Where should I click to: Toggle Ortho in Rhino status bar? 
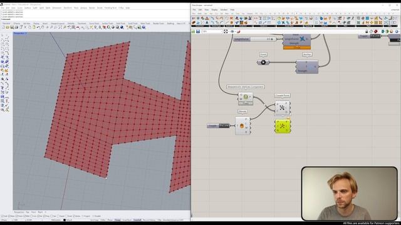[x=103, y=220]
